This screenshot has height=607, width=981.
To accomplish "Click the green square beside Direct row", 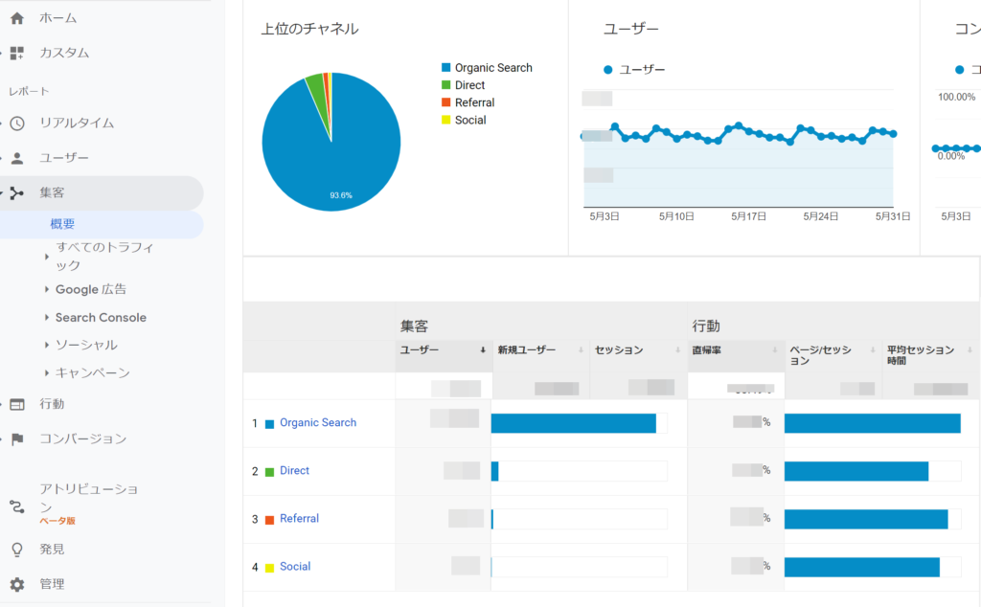I will [269, 472].
